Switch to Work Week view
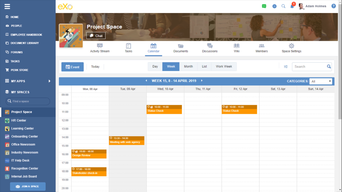Viewport: 342px width, 192px height. tap(224, 66)
